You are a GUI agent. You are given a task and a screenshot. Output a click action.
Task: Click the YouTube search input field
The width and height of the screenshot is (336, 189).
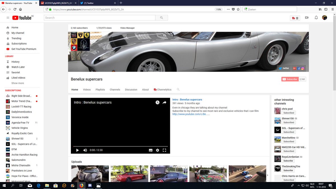tap(100, 18)
